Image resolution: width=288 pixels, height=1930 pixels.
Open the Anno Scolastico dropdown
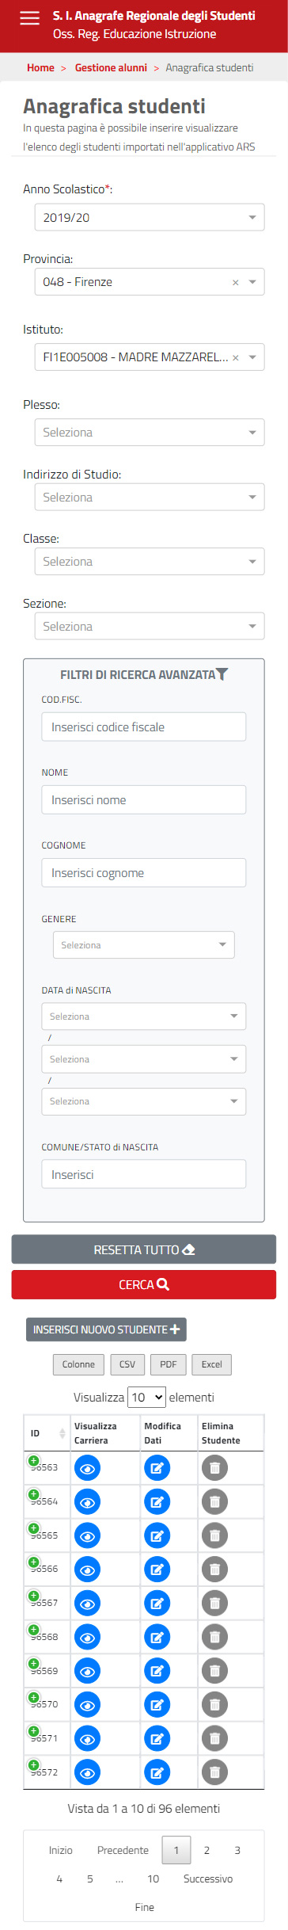click(150, 217)
